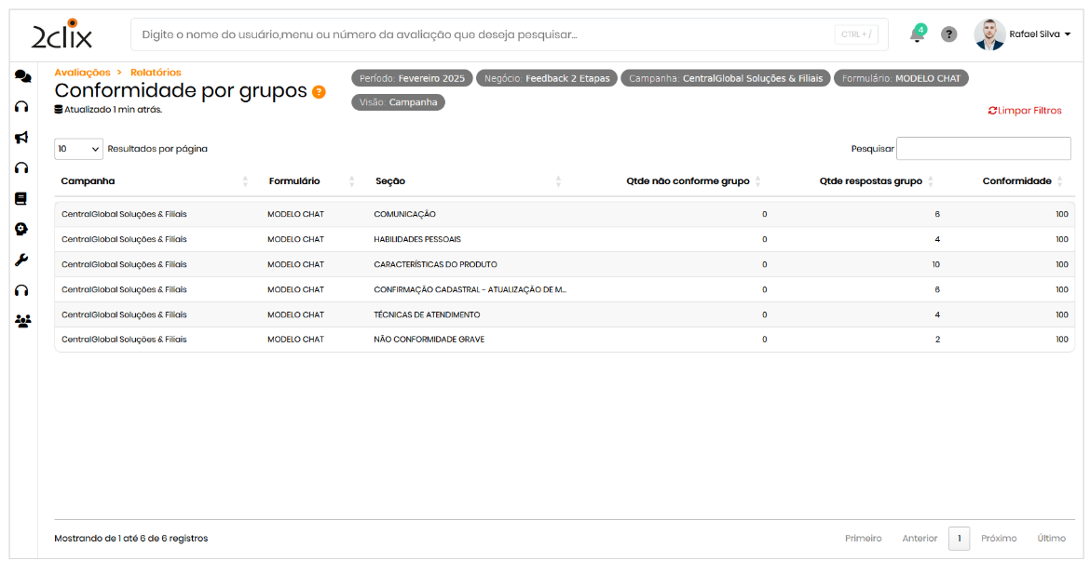This screenshot has width=1090, height=574.
Task: Sort table by Campanha column
Action: click(89, 181)
